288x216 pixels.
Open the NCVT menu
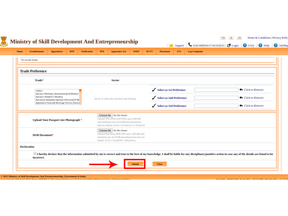[x=149, y=51]
